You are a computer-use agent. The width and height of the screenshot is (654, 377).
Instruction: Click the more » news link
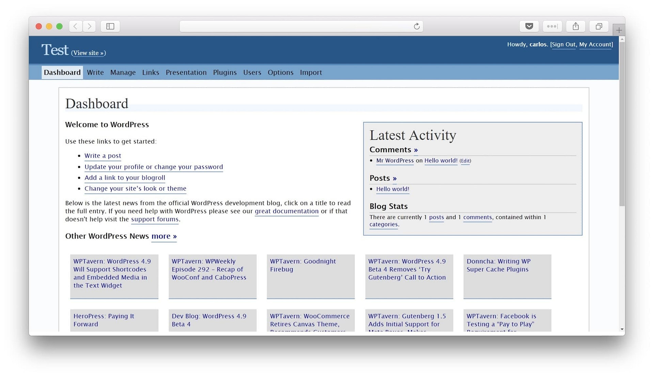coord(164,236)
